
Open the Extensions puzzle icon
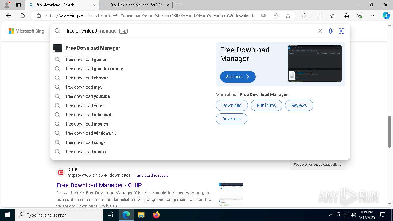click(x=304, y=16)
